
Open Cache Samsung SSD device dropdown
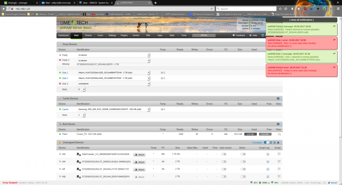pyautogui.click(x=113, y=109)
